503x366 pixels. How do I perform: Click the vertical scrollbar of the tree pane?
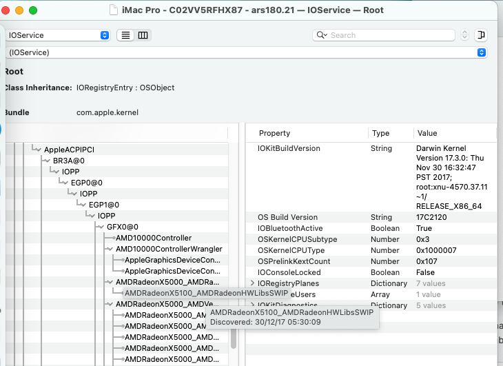coord(234,338)
